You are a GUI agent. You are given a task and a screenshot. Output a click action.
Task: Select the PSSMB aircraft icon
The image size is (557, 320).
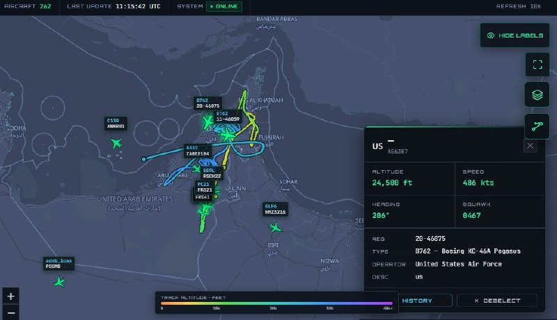[x=59, y=282]
